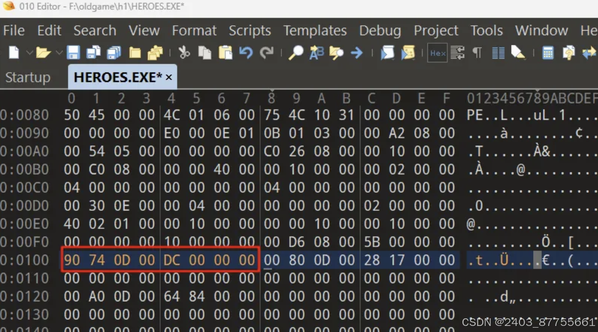Save the file with floppy icon

pos(73,53)
